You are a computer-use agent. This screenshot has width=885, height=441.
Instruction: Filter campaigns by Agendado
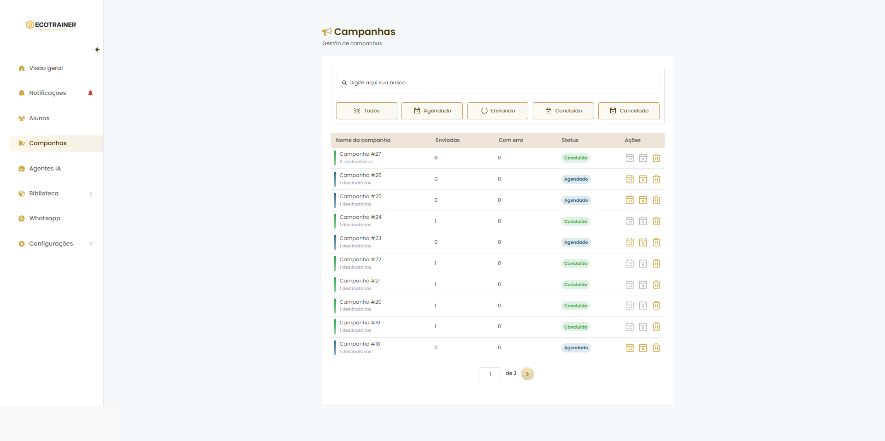[432, 111]
